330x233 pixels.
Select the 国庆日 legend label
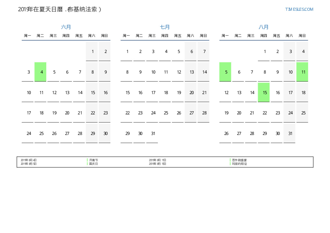tap(93, 164)
